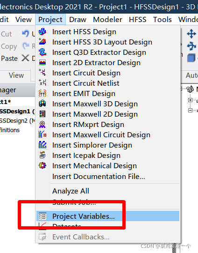Expand the plus node in model tree
198x253 pixels.
[x=190, y=100]
